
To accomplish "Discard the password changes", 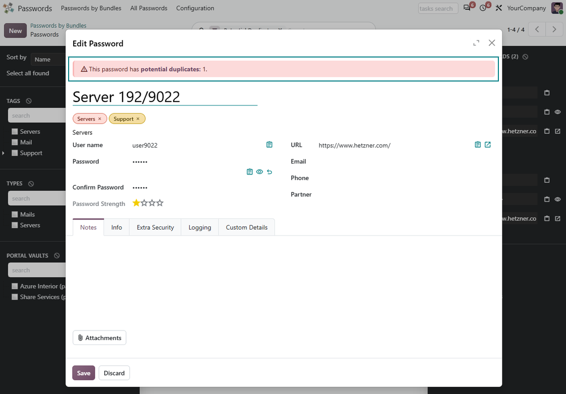I will [114, 373].
